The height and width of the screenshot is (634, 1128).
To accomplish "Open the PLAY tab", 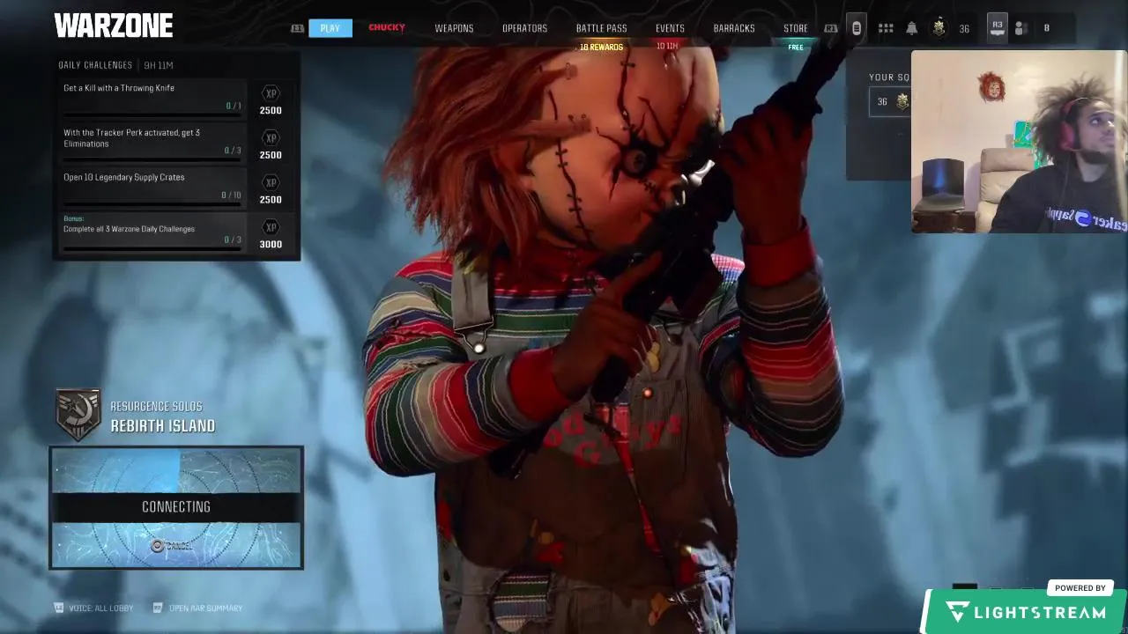I will (330, 28).
